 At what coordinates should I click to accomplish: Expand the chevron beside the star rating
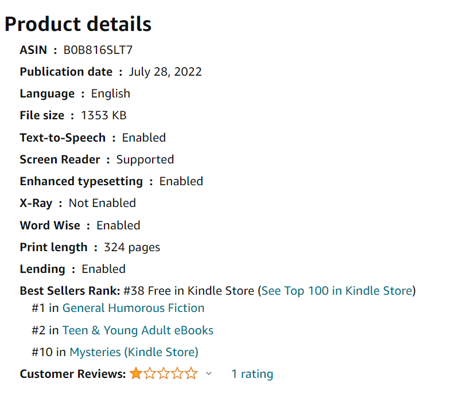(209, 374)
